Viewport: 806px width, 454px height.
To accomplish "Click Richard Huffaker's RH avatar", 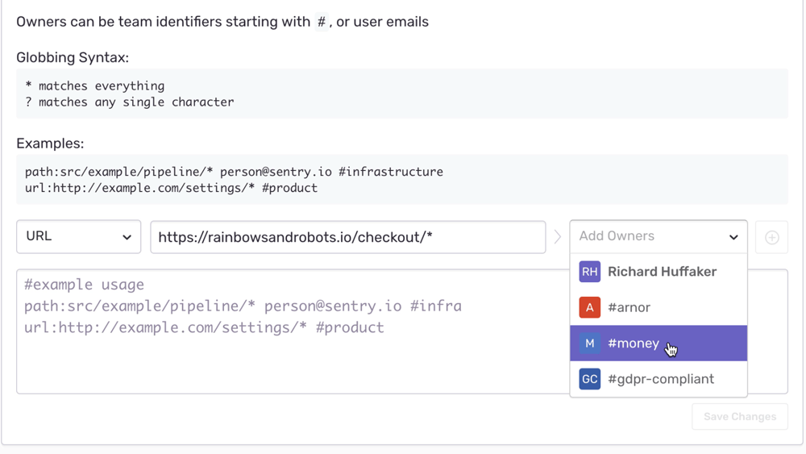I will [x=590, y=272].
